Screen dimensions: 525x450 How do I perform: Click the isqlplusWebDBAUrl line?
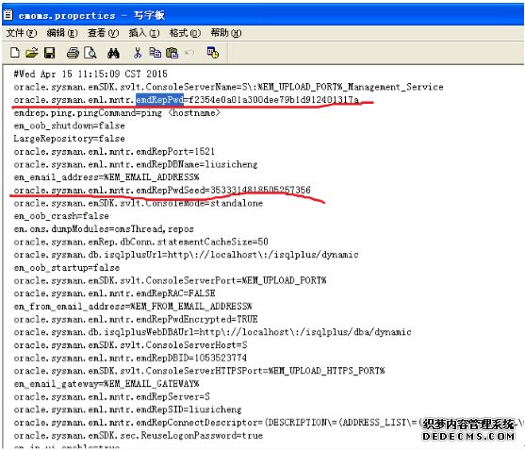(x=212, y=332)
